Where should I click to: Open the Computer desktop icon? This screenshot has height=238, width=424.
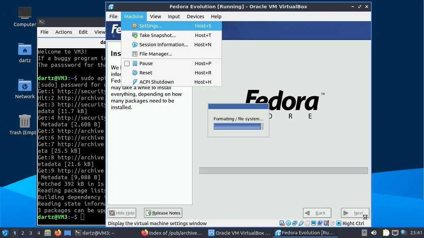(x=25, y=17)
